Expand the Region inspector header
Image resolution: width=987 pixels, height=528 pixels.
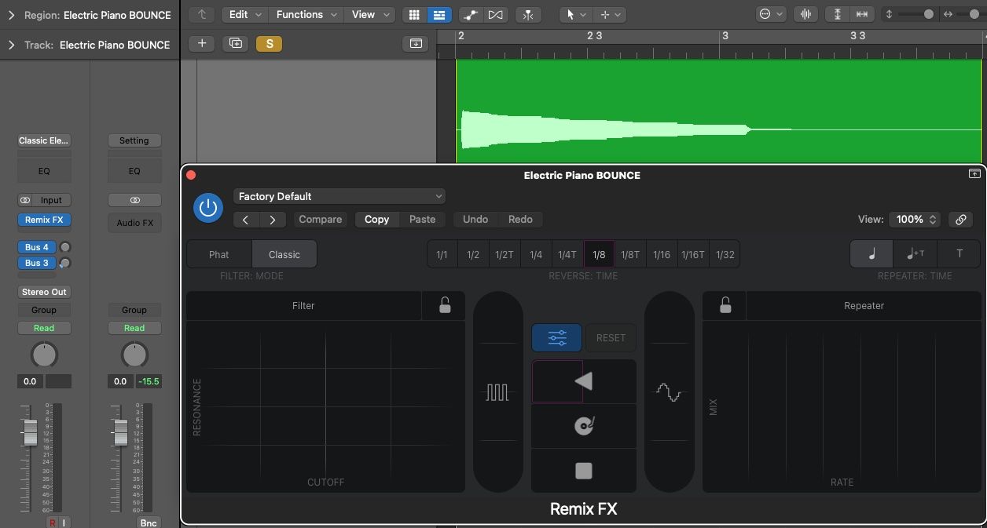coord(10,14)
